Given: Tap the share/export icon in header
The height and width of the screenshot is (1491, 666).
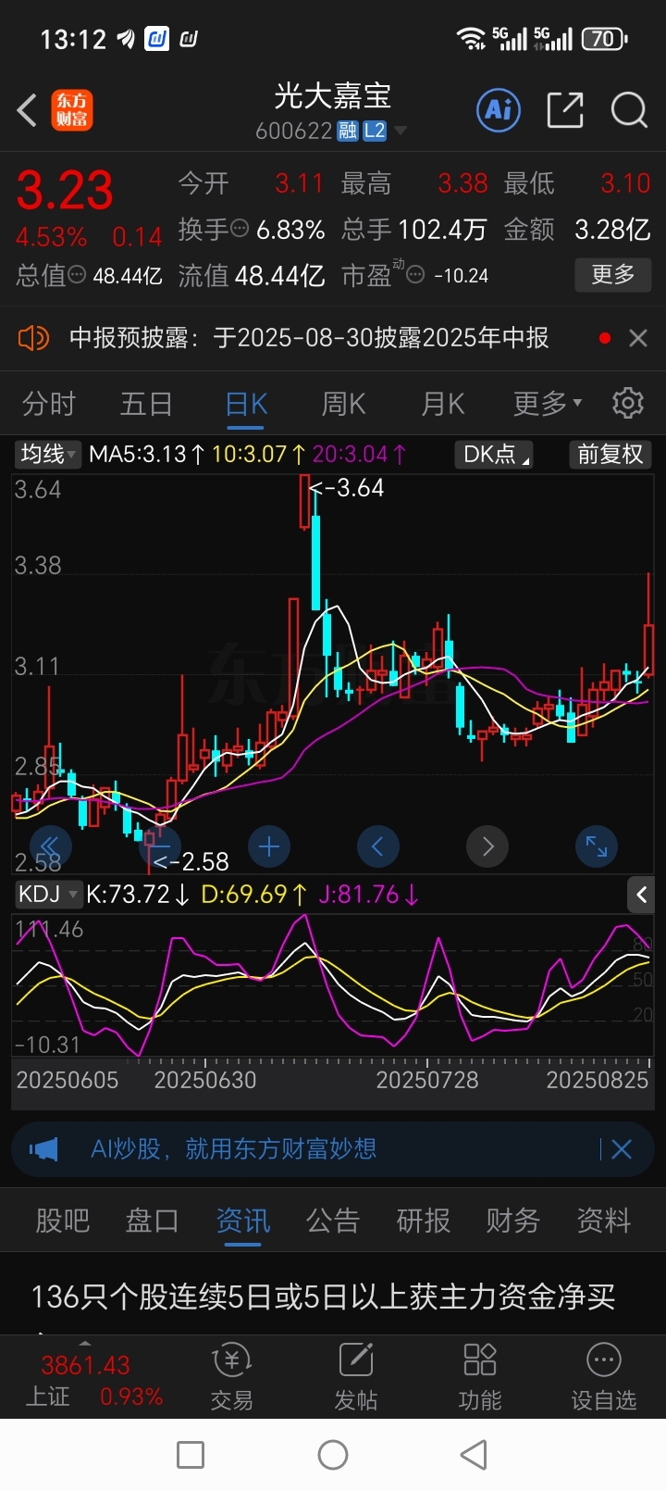Looking at the screenshot, I should [565, 111].
